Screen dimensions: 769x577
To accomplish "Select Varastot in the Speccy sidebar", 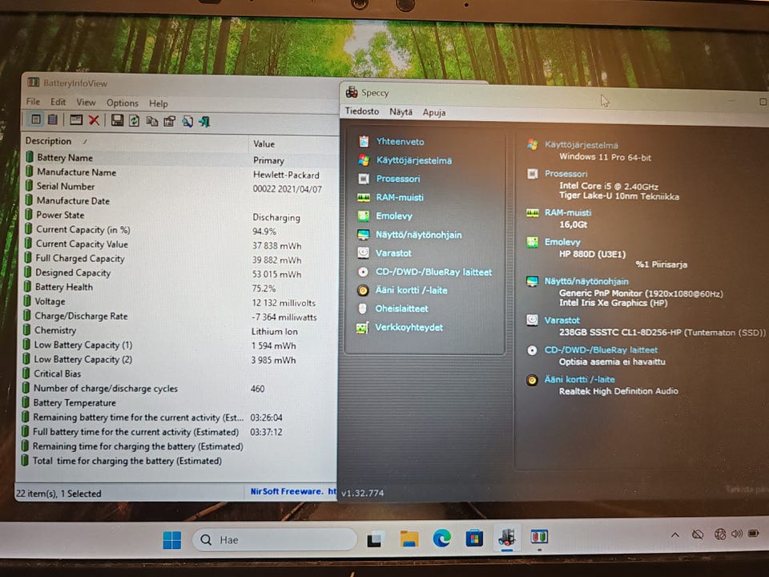I will tap(393, 253).
